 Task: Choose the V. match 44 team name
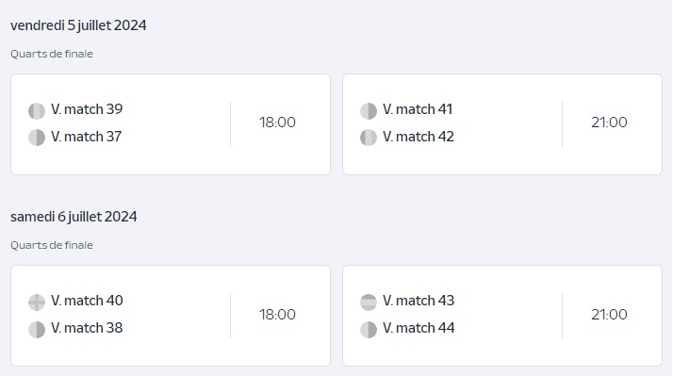tap(419, 328)
